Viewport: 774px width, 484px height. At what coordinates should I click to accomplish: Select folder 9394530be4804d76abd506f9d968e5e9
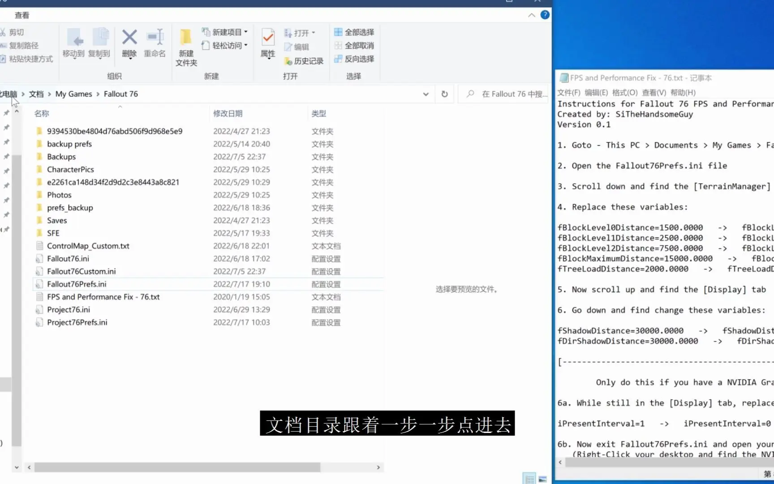[115, 131]
